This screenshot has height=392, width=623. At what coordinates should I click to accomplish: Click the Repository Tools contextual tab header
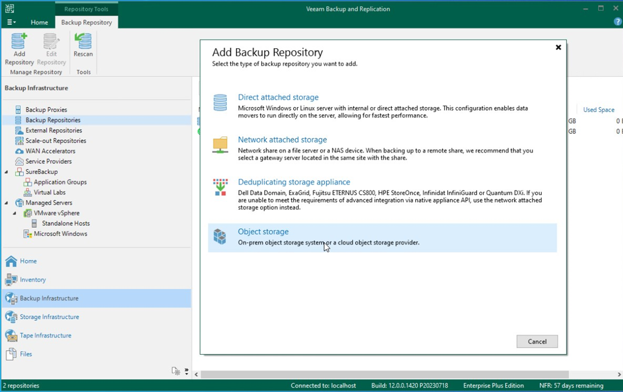click(x=86, y=9)
